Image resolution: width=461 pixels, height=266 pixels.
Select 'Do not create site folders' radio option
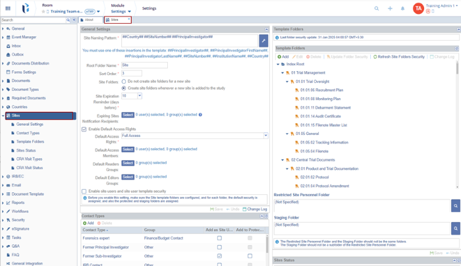124,82
